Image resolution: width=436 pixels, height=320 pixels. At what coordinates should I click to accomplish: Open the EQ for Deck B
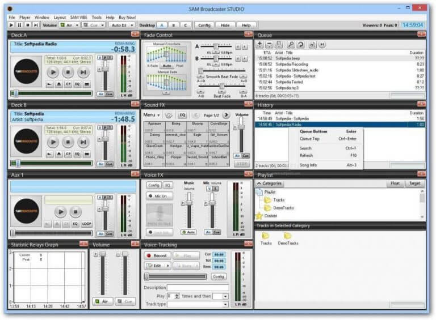[77, 154]
